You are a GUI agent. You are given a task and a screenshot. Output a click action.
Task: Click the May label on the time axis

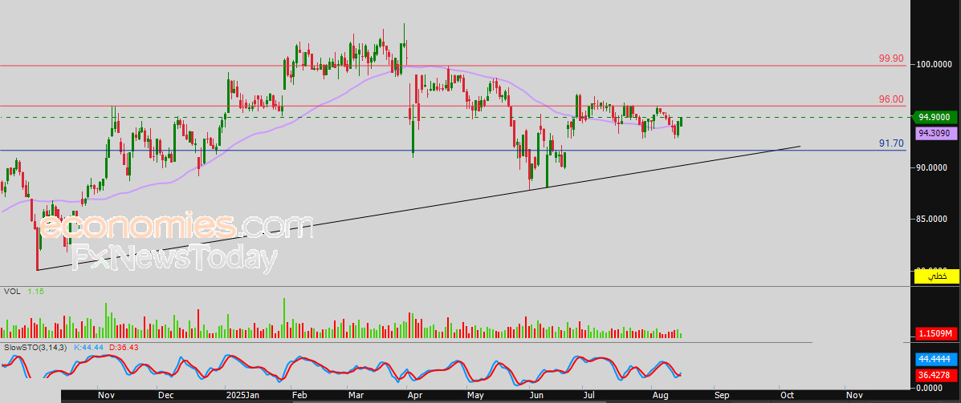tap(475, 396)
